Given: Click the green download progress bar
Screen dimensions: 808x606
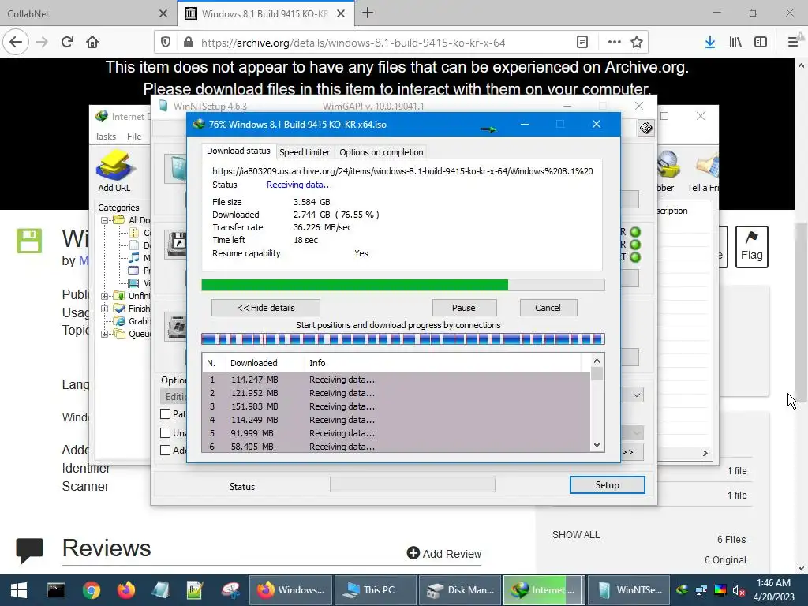Looking at the screenshot, I should (x=403, y=285).
